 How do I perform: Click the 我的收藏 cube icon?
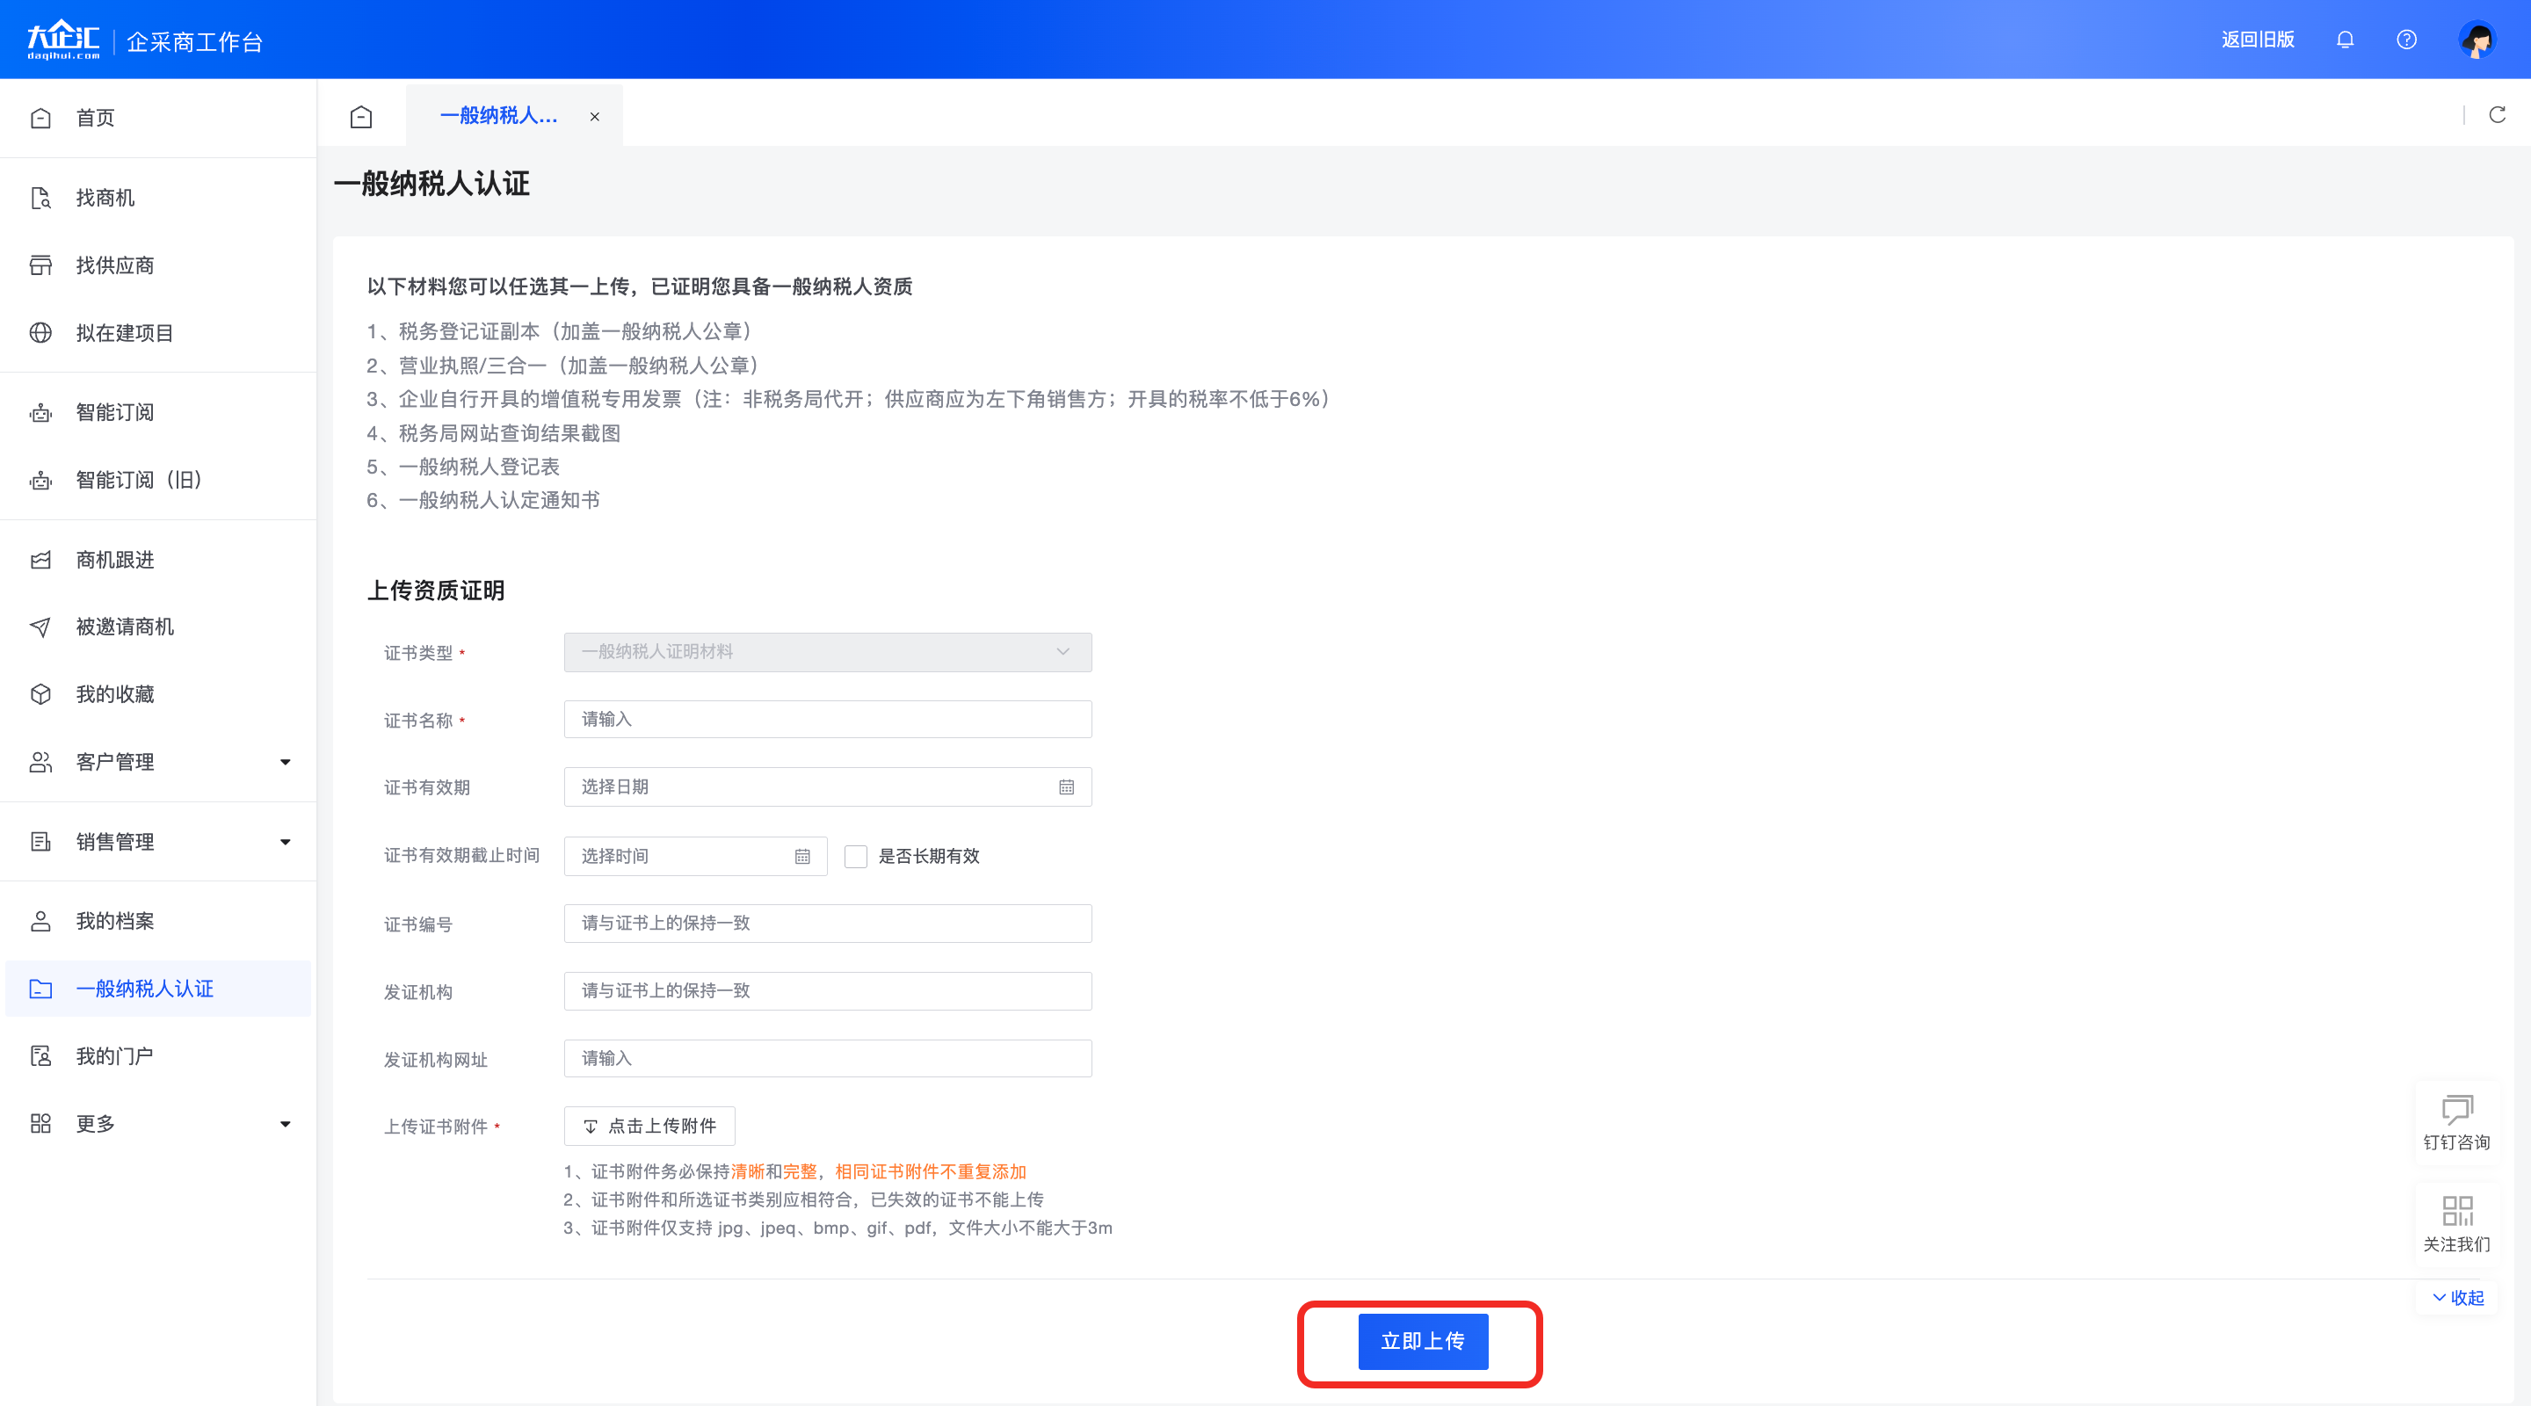click(40, 694)
